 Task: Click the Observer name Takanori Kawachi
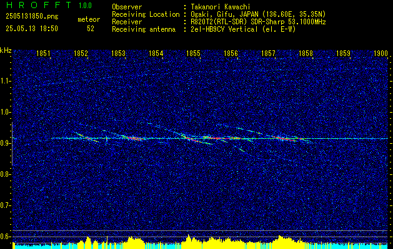pos(220,7)
